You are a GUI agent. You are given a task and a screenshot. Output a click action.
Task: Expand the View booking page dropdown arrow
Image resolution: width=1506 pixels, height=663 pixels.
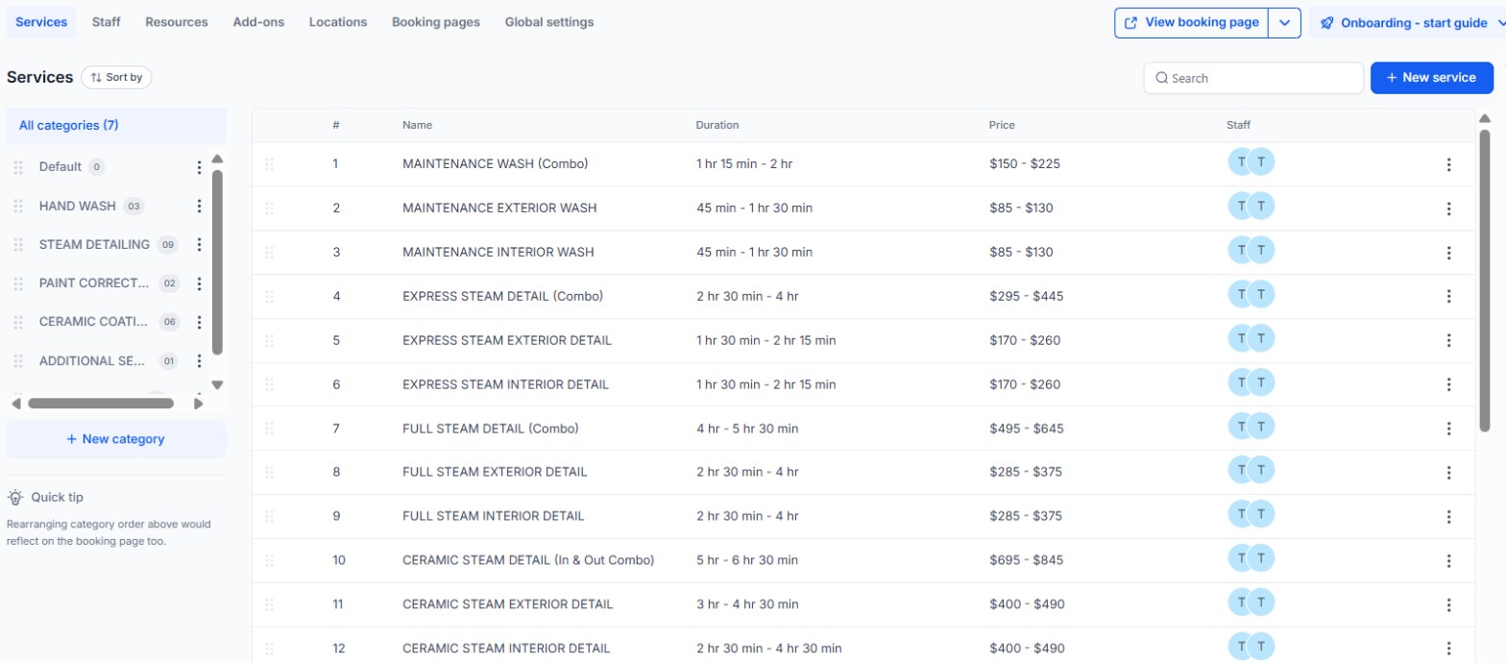click(x=1285, y=22)
